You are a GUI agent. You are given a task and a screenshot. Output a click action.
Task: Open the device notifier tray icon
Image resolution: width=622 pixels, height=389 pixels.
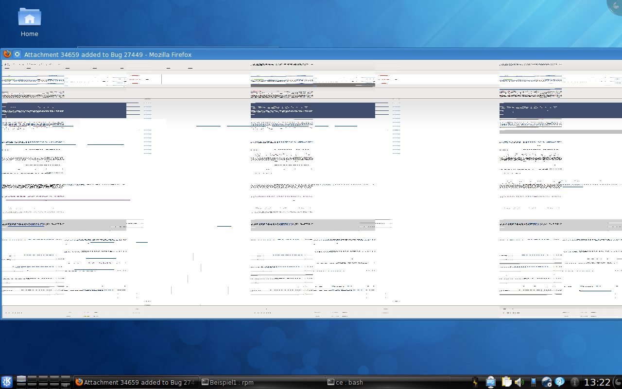tap(490, 382)
